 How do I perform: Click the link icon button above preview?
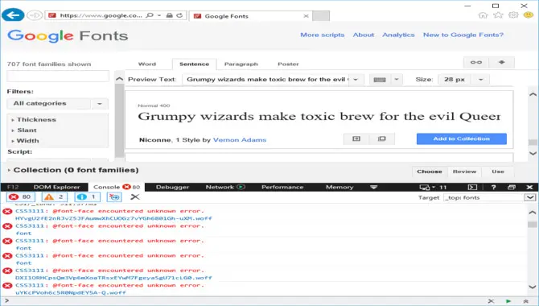click(476, 62)
